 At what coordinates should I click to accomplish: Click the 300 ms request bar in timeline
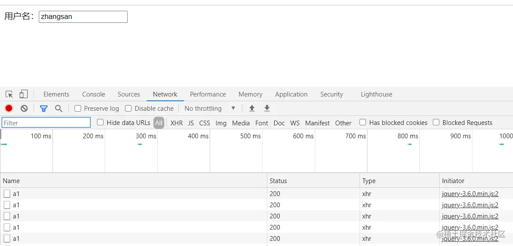click(x=140, y=144)
